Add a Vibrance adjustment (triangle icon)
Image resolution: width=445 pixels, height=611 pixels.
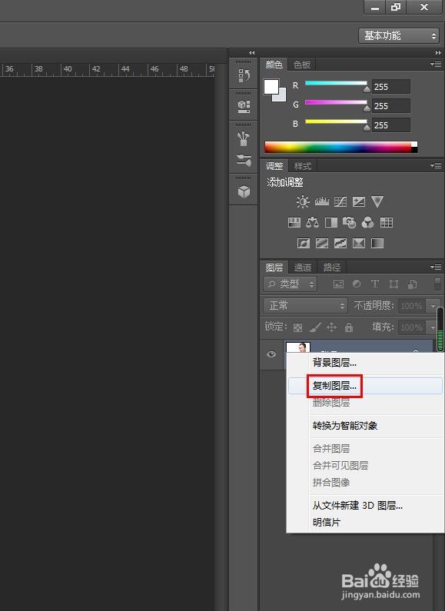(377, 201)
